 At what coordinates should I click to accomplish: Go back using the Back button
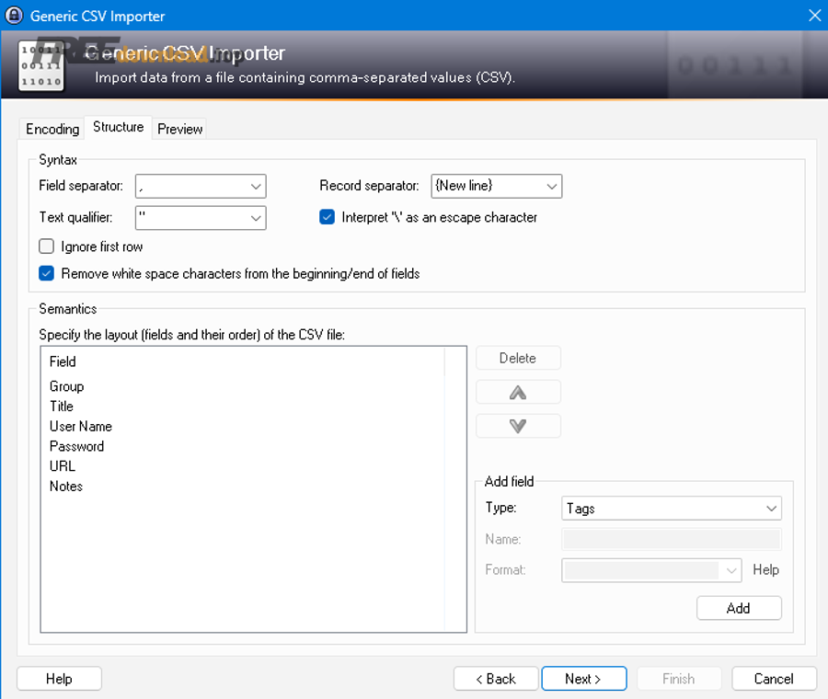(x=496, y=679)
